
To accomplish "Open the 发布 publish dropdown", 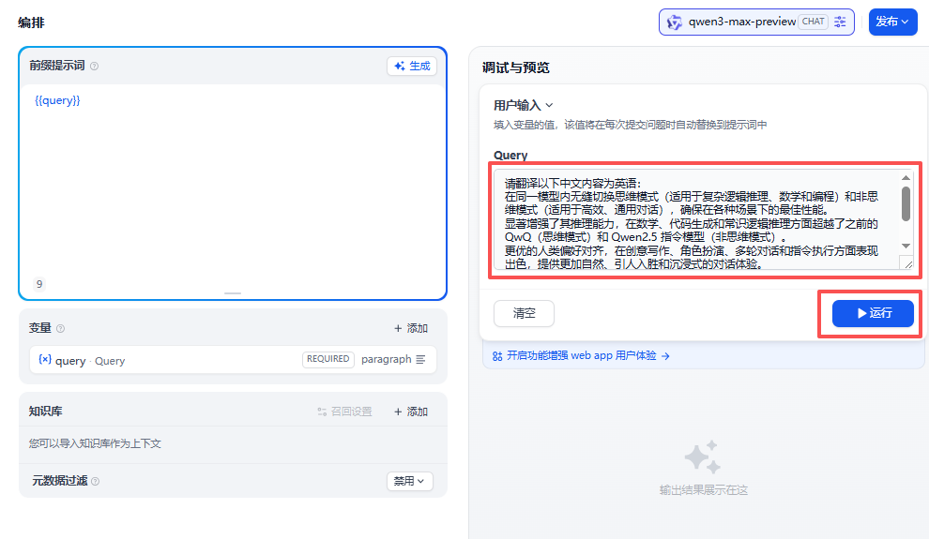I will 892,22.
